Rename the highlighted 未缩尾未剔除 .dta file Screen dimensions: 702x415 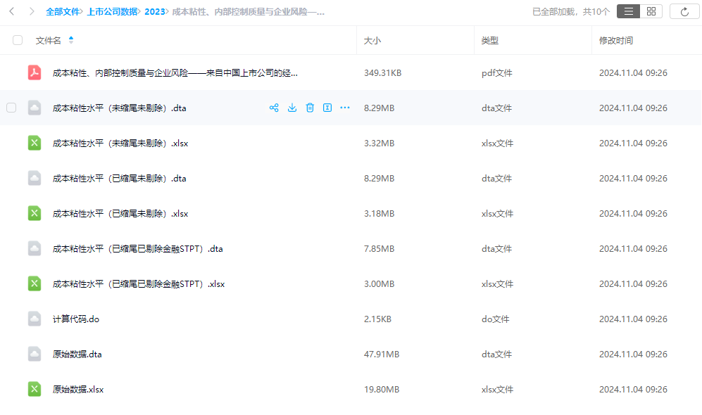pyautogui.click(x=327, y=108)
